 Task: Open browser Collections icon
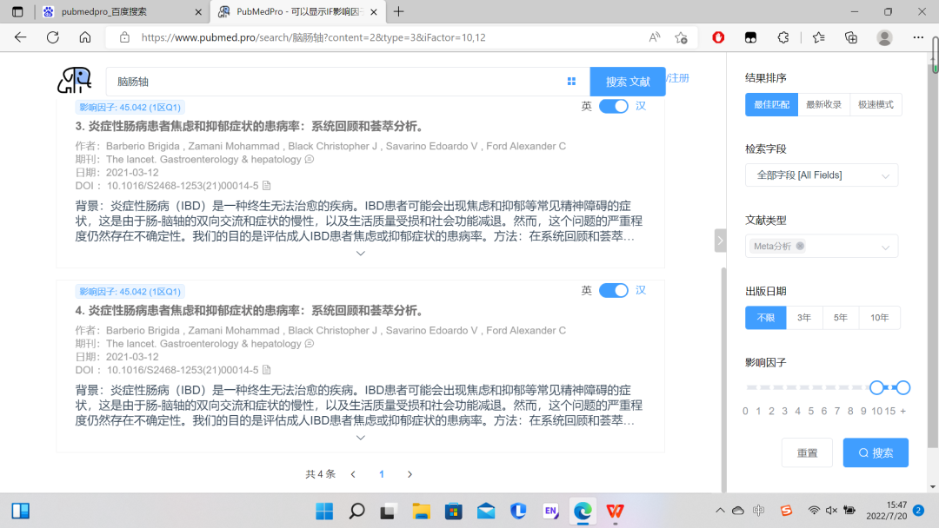(x=851, y=37)
